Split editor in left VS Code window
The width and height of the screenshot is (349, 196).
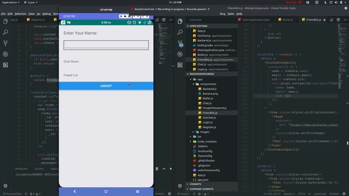point(164,20)
